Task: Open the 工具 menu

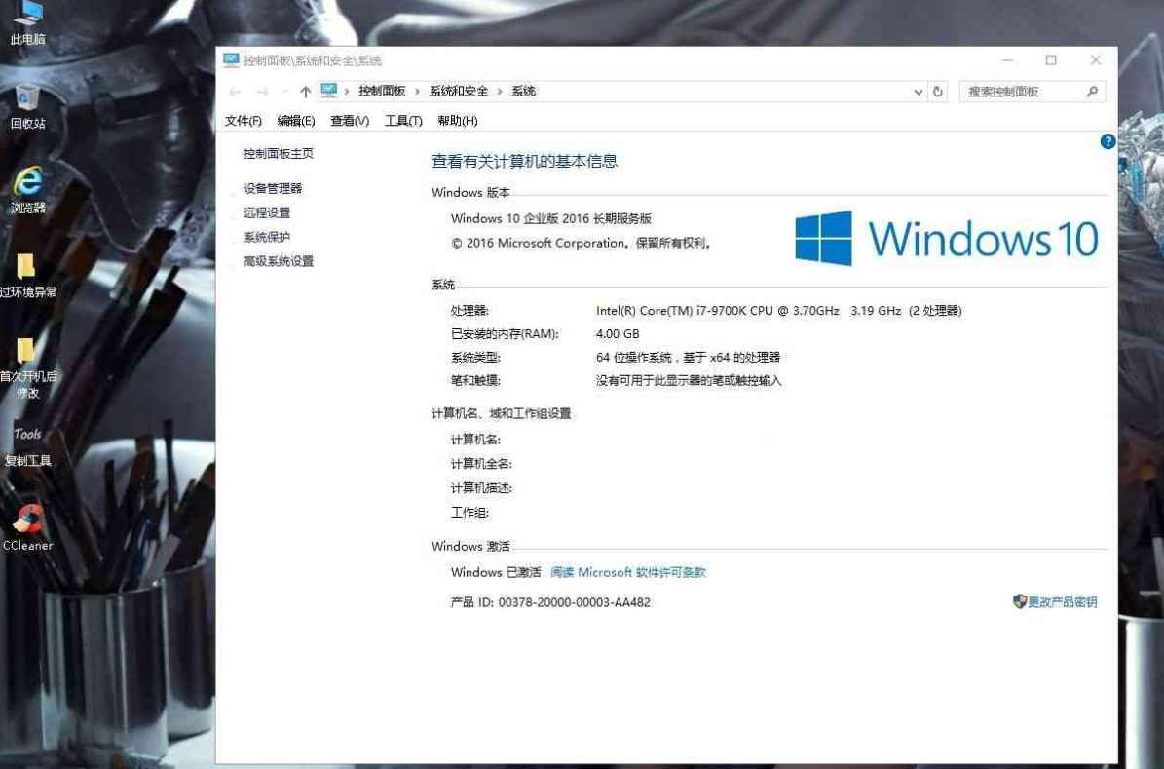Action: point(404,120)
